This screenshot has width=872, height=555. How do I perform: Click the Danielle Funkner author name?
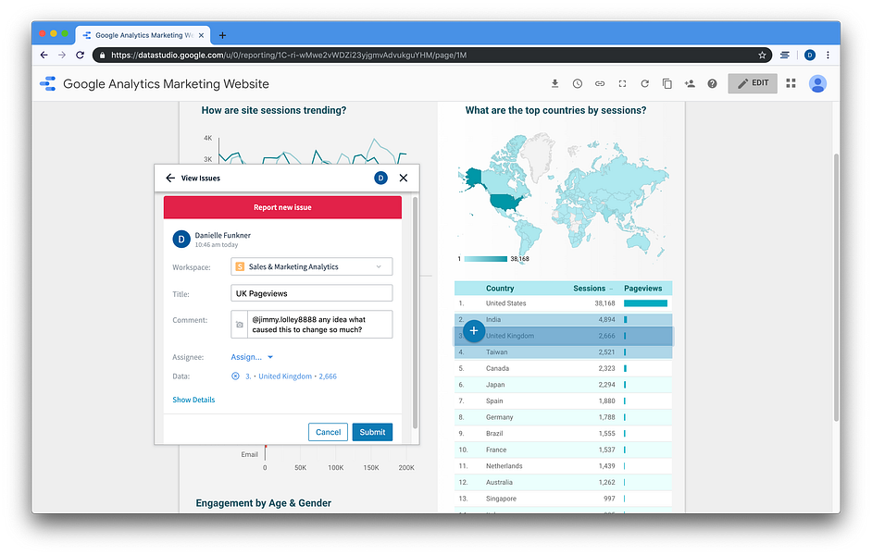pyautogui.click(x=222, y=235)
